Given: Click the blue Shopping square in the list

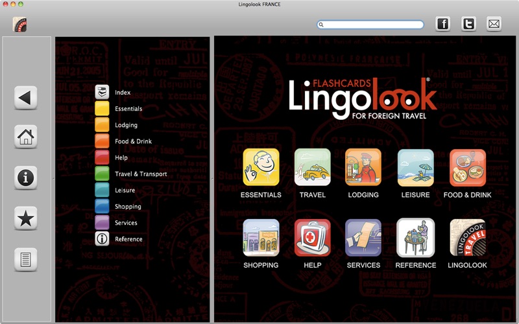Looking at the screenshot, I should coord(102,206).
